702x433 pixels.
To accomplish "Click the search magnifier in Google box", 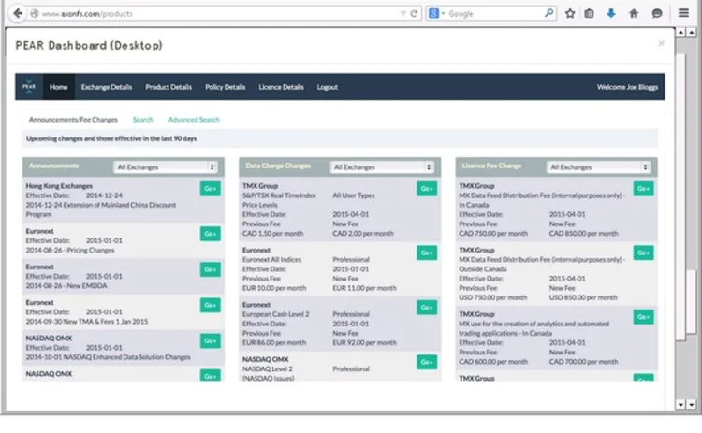I will 548,13.
